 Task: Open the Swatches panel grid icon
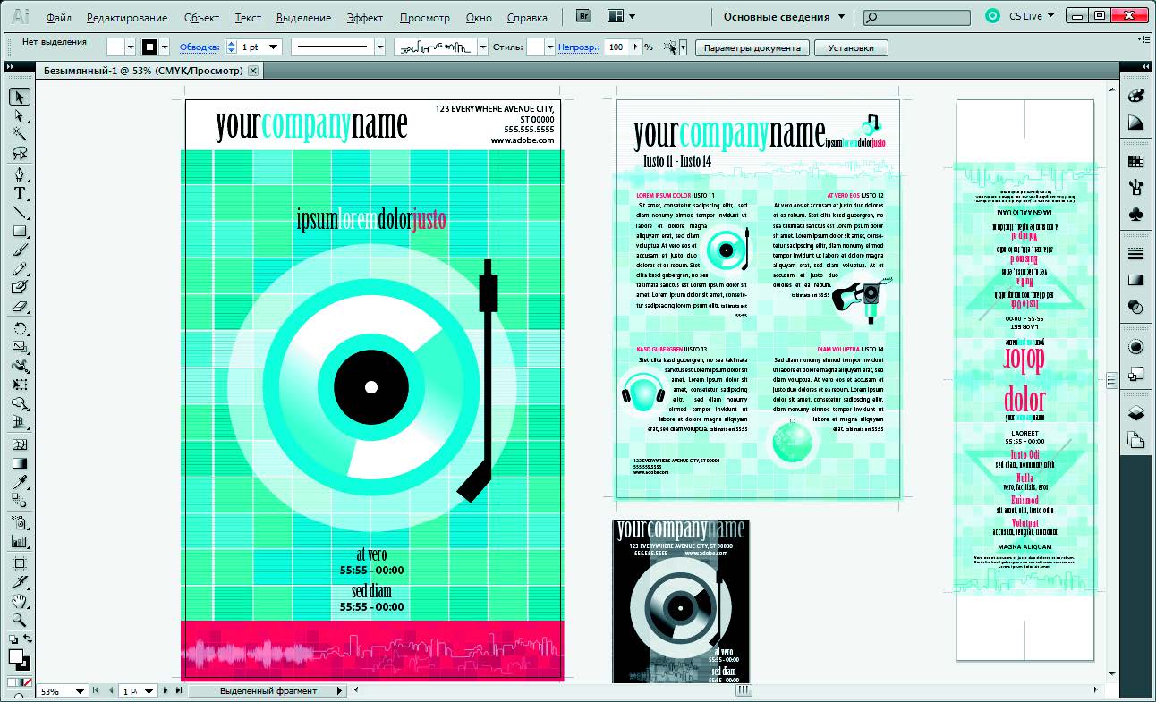(x=1135, y=162)
